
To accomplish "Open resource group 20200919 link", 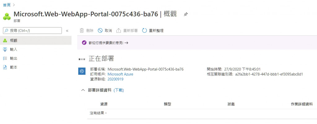I will [115, 79].
